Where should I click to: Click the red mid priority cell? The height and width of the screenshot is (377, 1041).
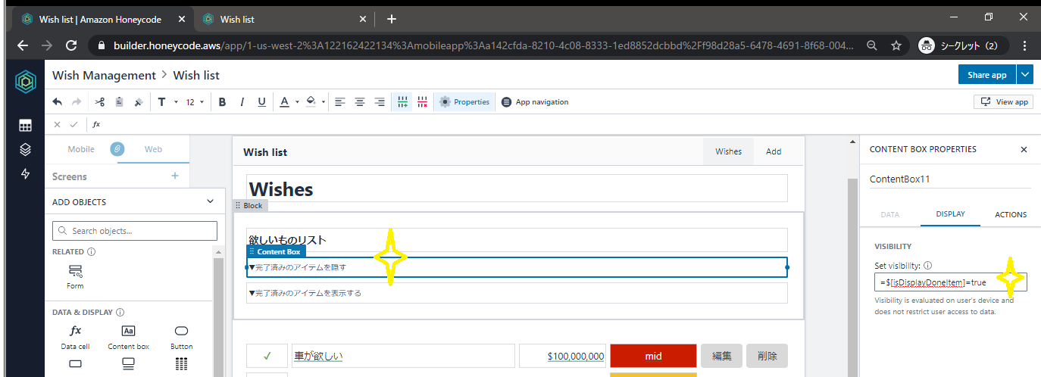(653, 355)
